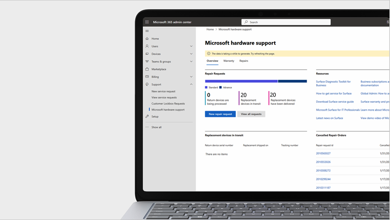Click the Users person icon
This screenshot has height=220, width=390.
click(147, 46)
